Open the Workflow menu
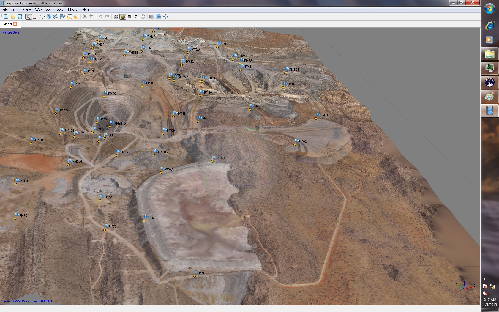This screenshot has width=499, height=312. [x=43, y=10]
